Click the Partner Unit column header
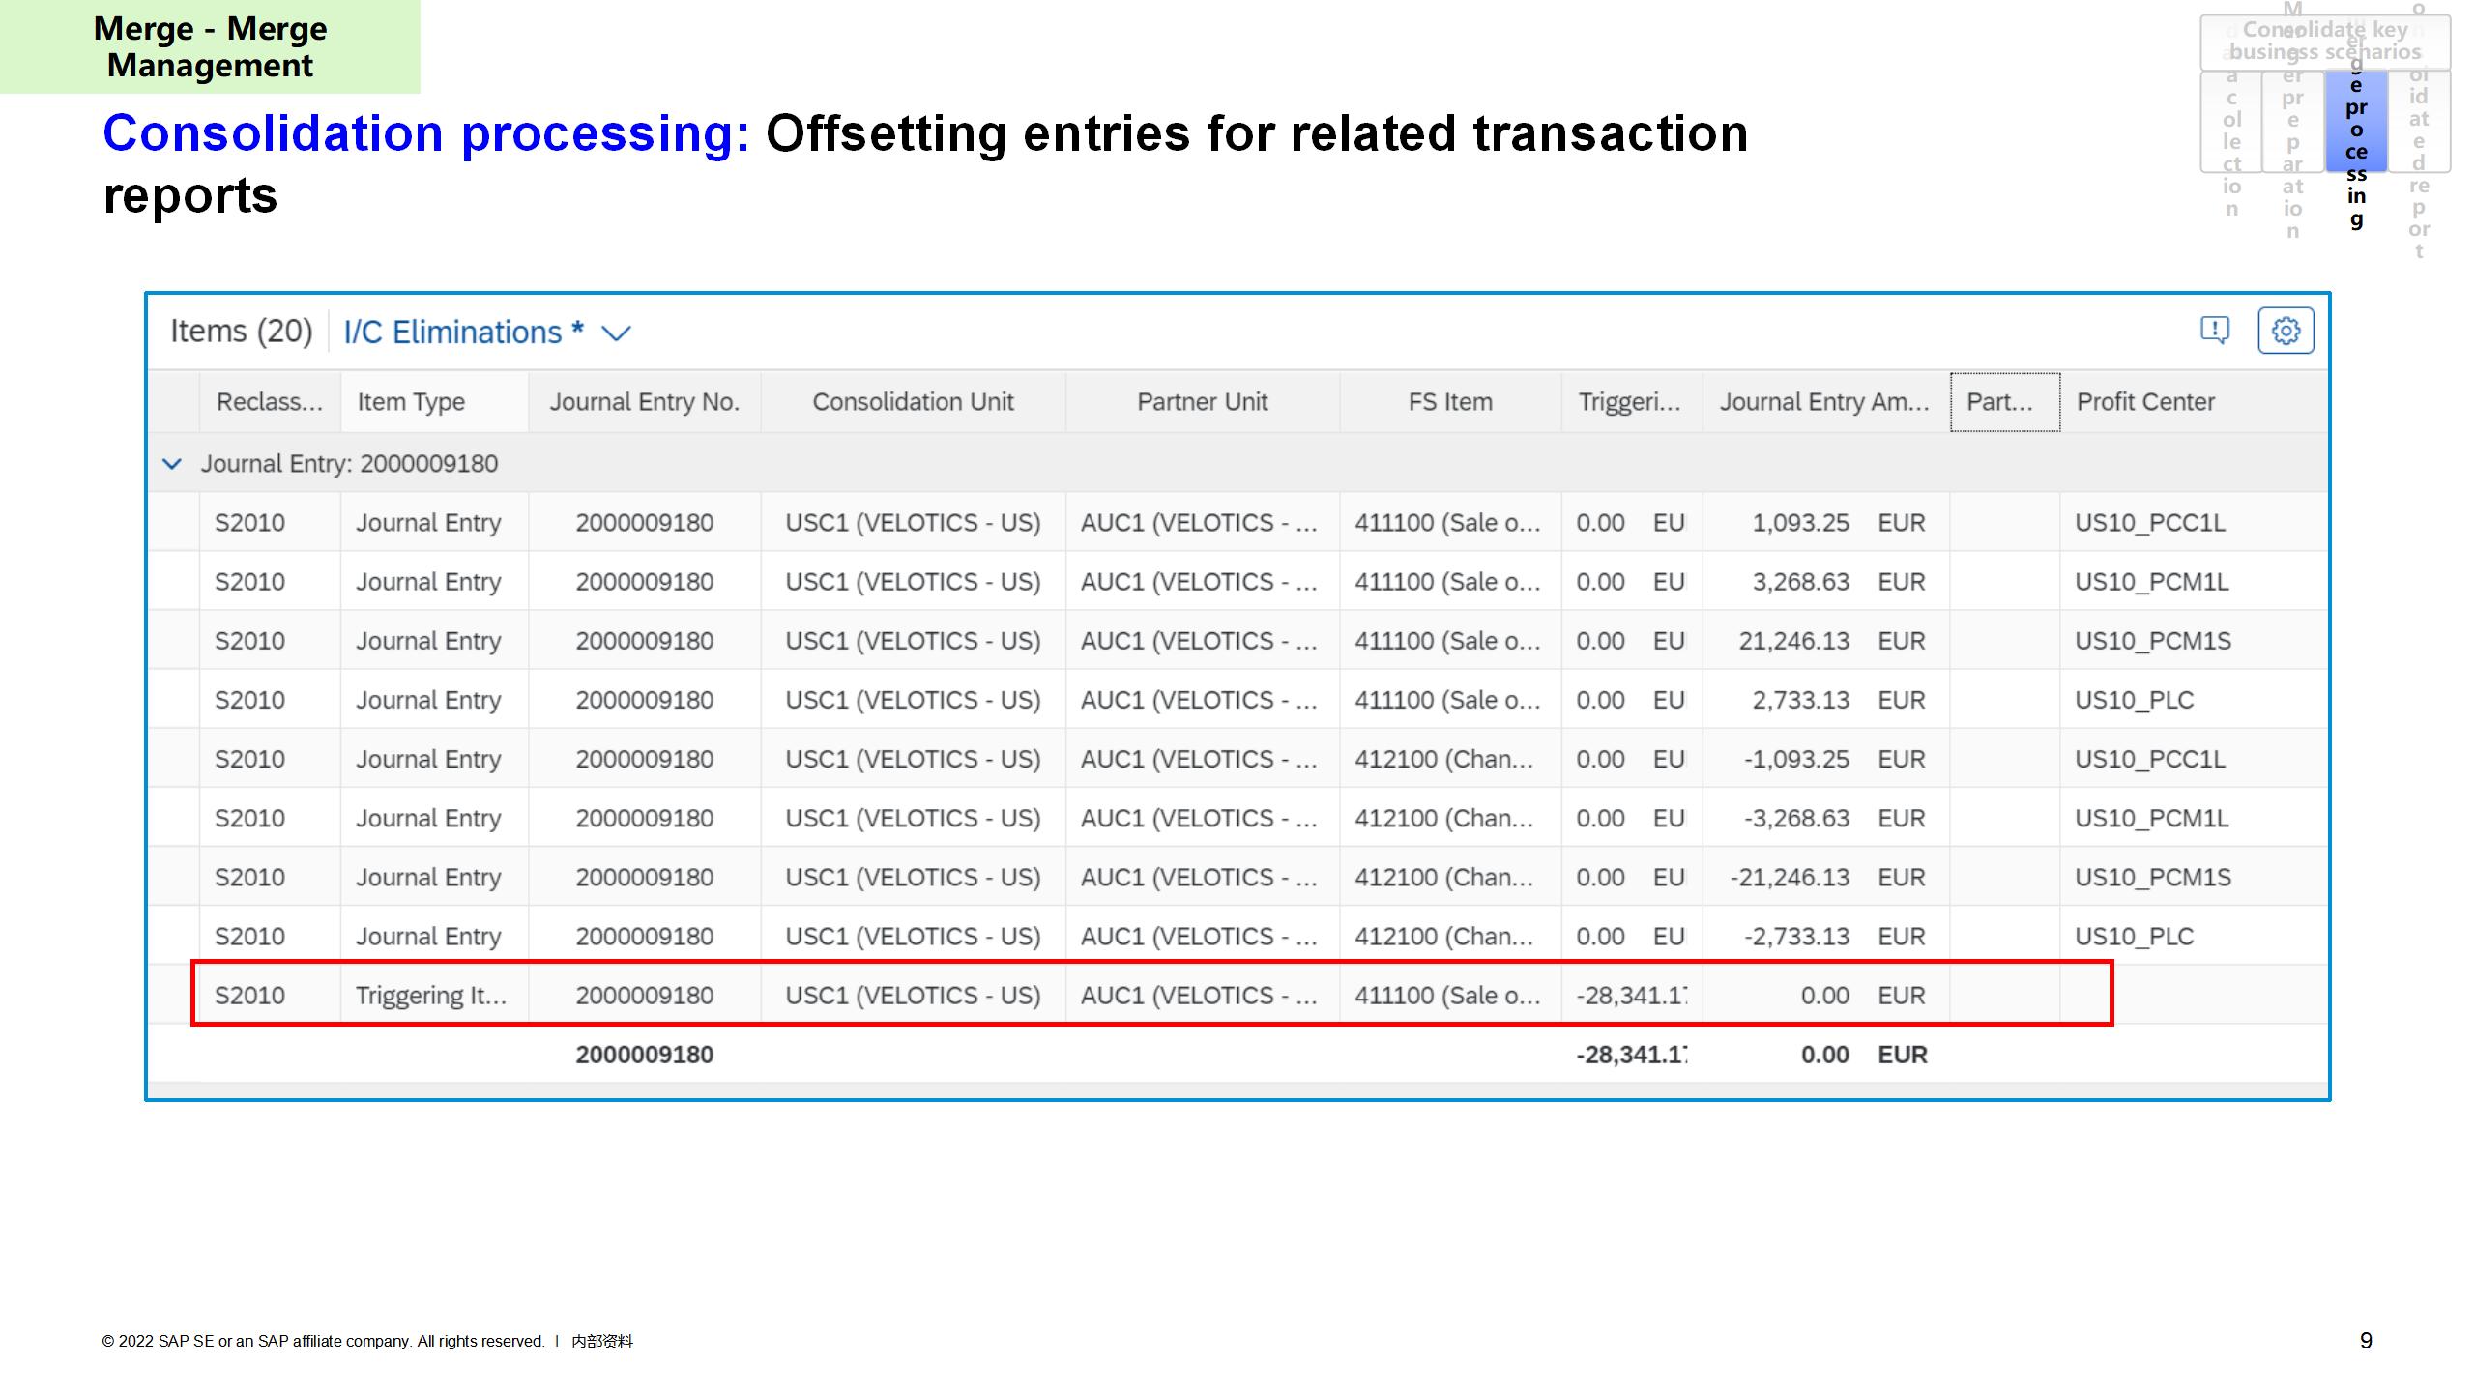2475x1392 pixels. (1202, 402)
